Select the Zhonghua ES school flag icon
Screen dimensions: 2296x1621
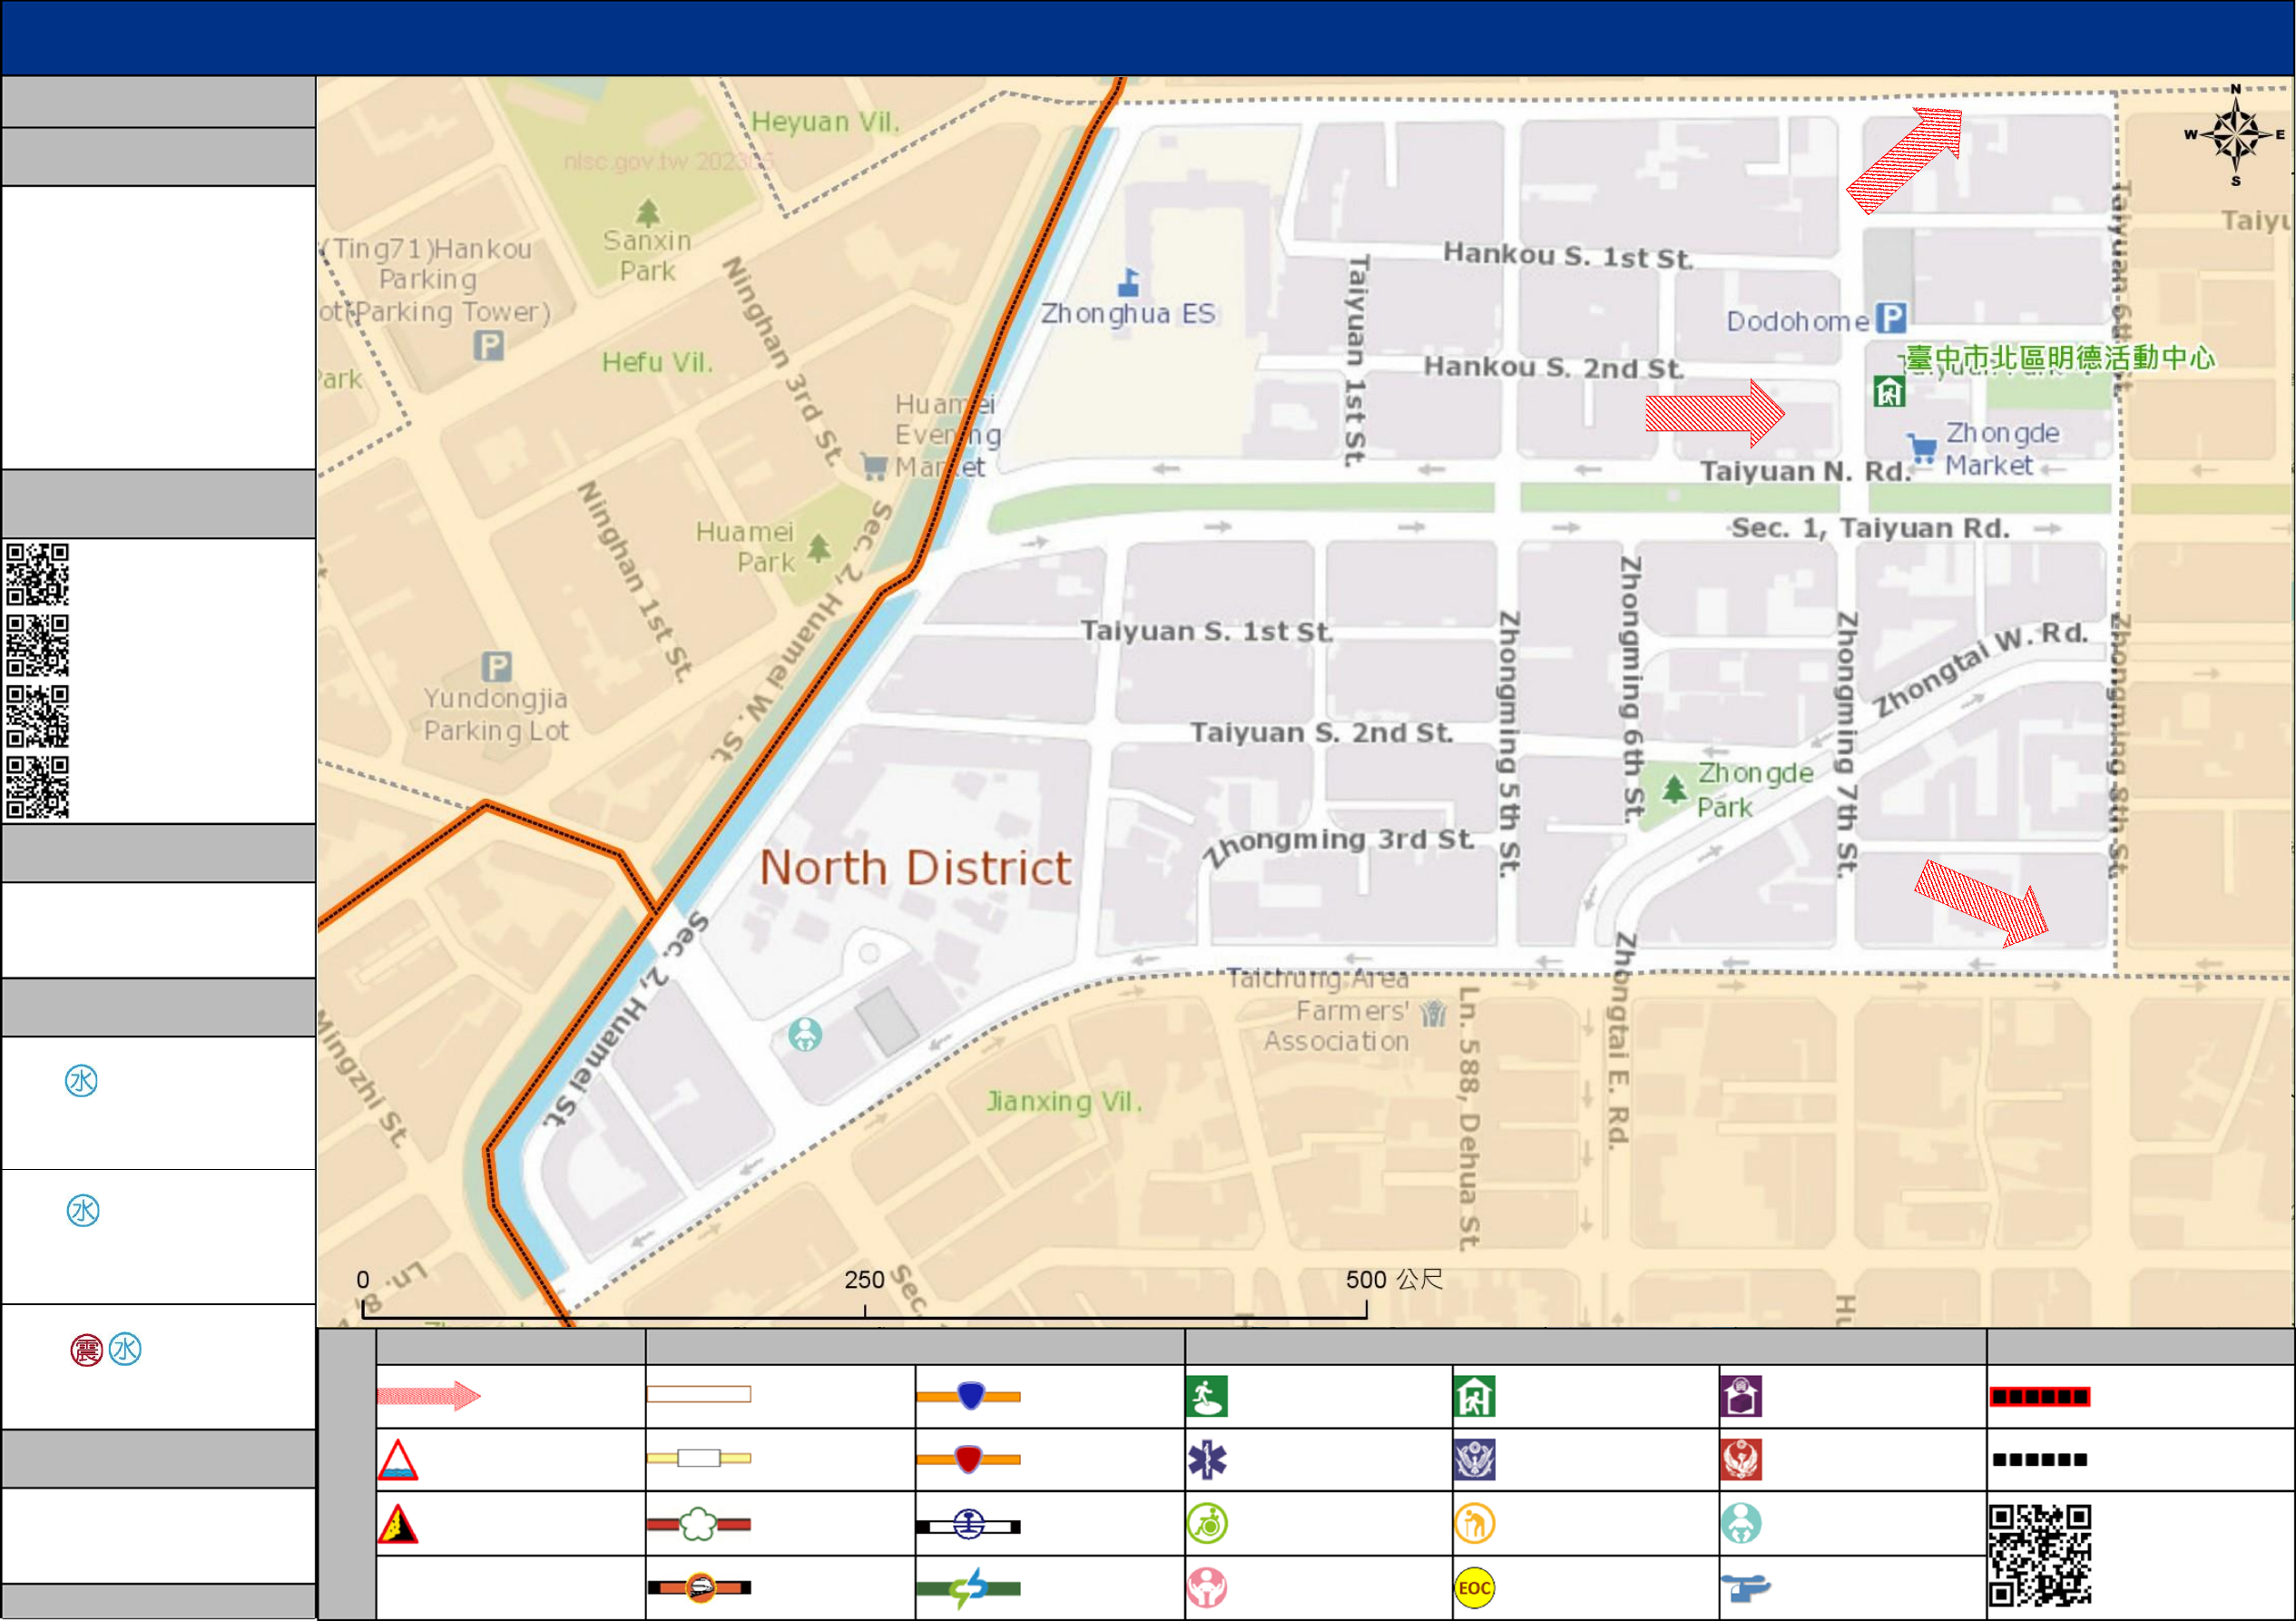pos(1129,282)
